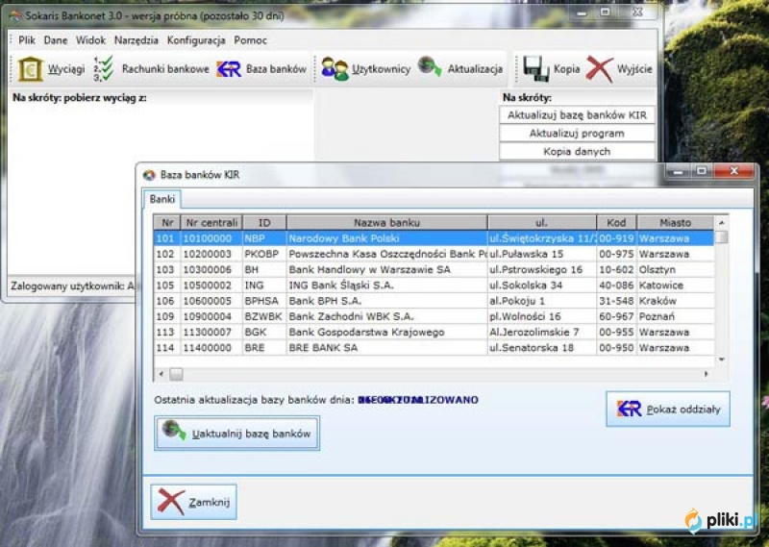Click Rachunki bankowe toolbar label
This screenshot has height=547, width=769.
pos(165,68)
